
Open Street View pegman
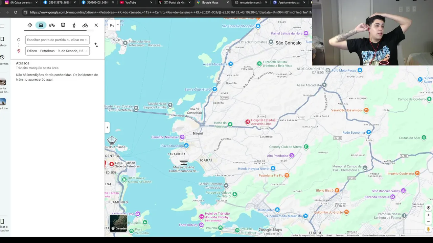pyautogui.click(x=429, y=230)
